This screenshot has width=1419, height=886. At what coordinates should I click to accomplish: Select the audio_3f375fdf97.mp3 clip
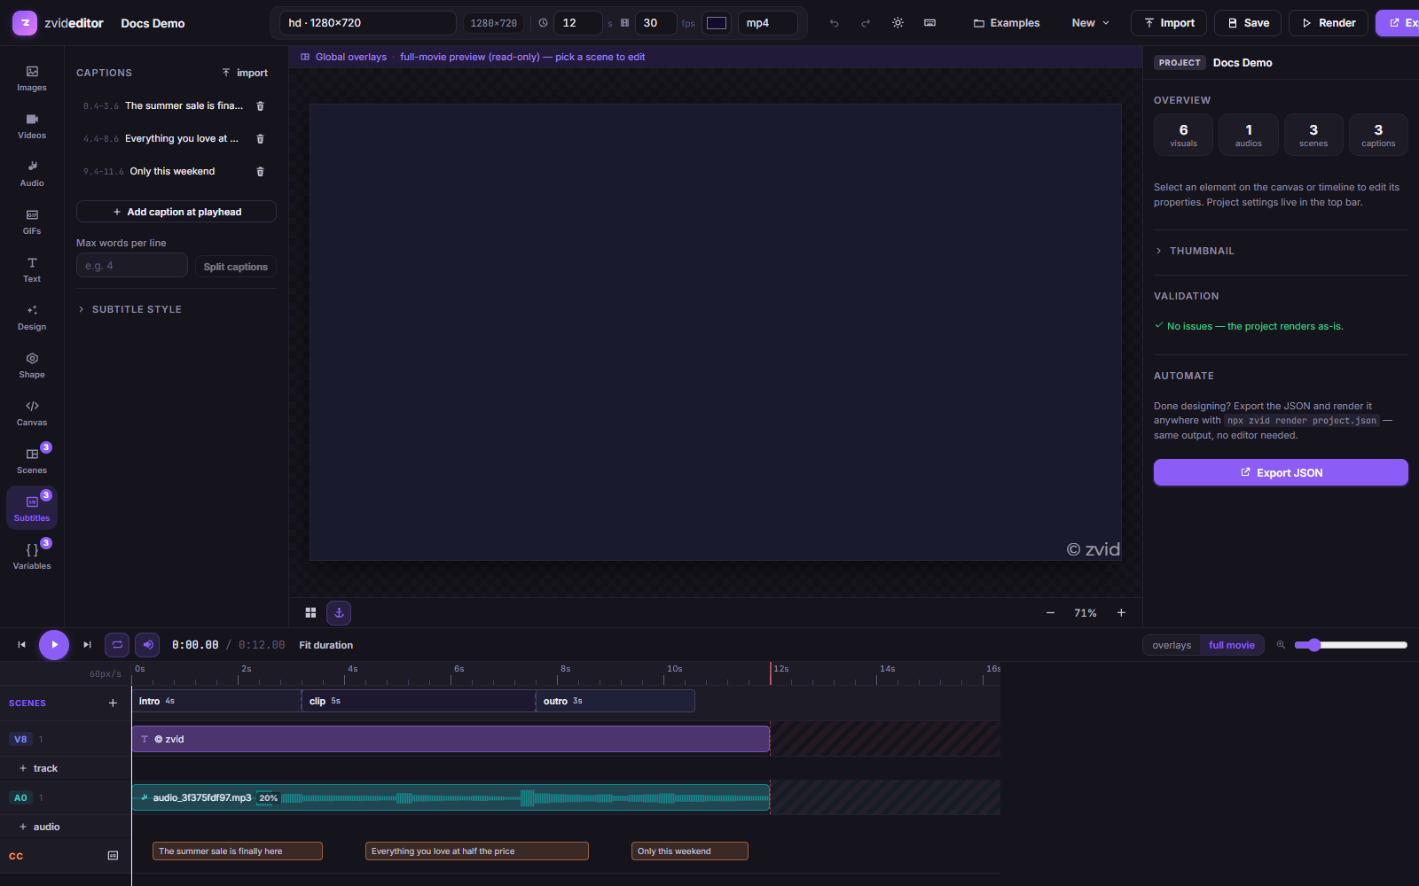pos(451,797)
